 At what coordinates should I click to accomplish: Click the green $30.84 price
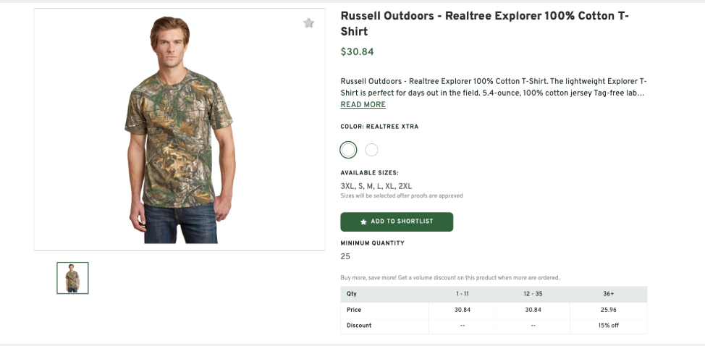coord(357,52)
